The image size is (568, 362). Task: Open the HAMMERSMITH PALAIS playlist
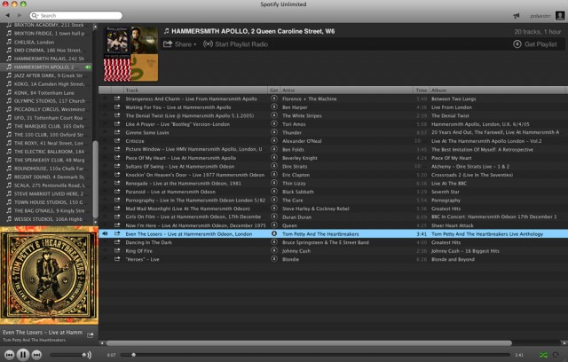[x=46, y=59]
